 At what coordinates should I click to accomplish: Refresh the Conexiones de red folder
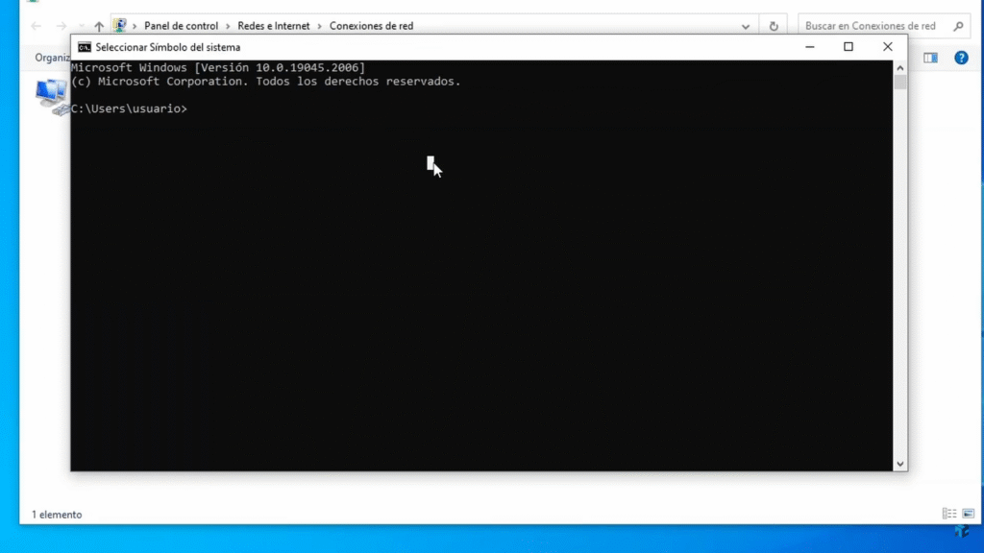tap(773, 26)
